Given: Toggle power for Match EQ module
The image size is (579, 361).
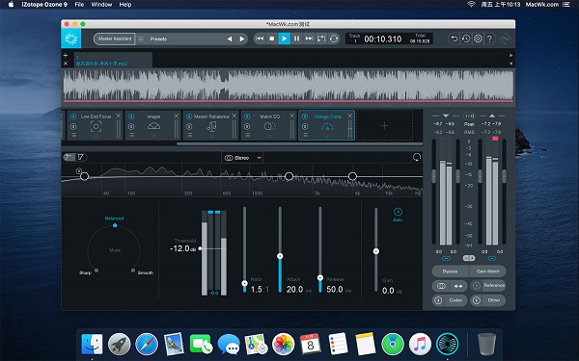Looking at the screenshot, I should click(247, 116).
